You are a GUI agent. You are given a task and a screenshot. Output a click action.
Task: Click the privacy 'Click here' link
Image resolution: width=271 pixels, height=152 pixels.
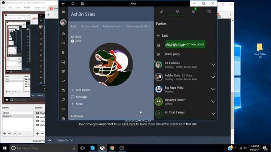(x=129, y=124)
